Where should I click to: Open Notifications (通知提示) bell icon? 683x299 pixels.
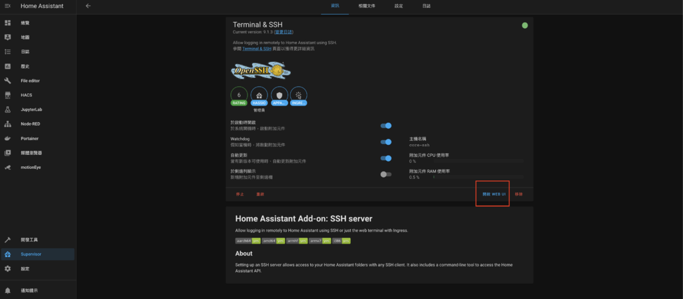7,290
